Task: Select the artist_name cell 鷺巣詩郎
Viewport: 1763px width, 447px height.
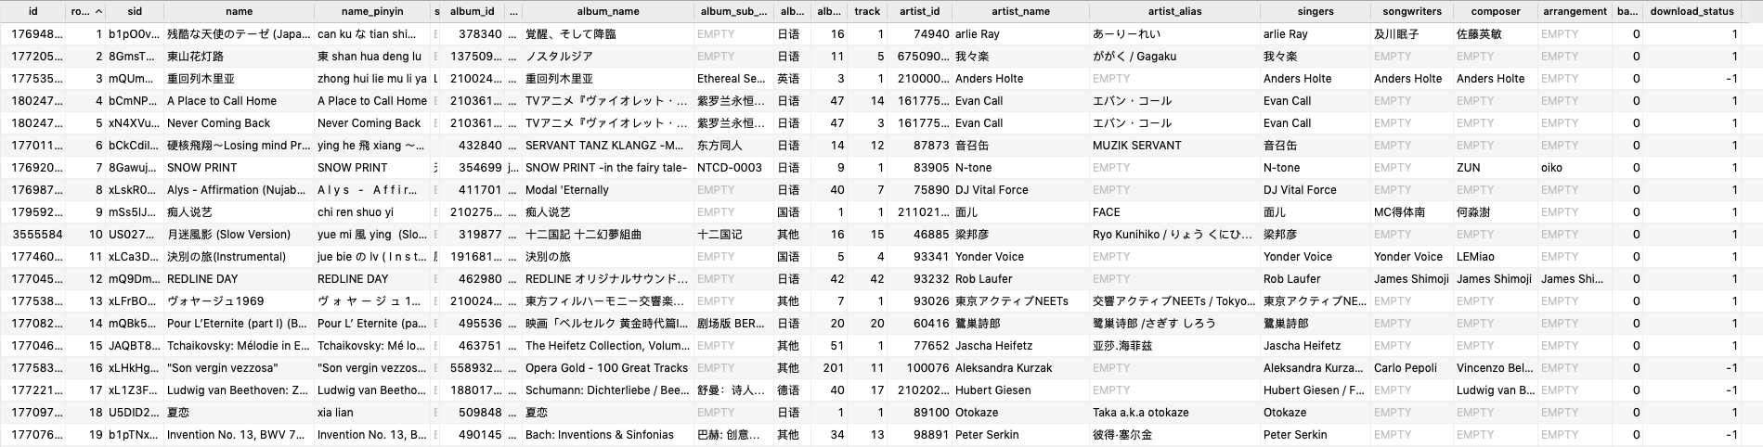Action: [x=979, y=324]
